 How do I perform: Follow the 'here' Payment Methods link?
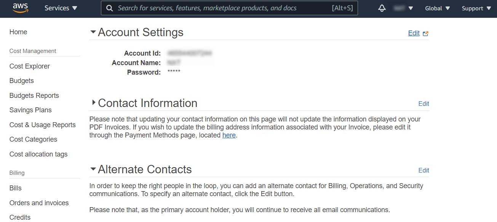tap(229, 135)
